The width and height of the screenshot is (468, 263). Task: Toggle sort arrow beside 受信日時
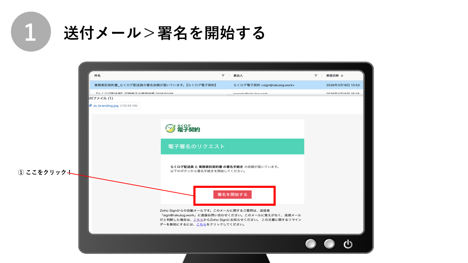tap(342, 75)
